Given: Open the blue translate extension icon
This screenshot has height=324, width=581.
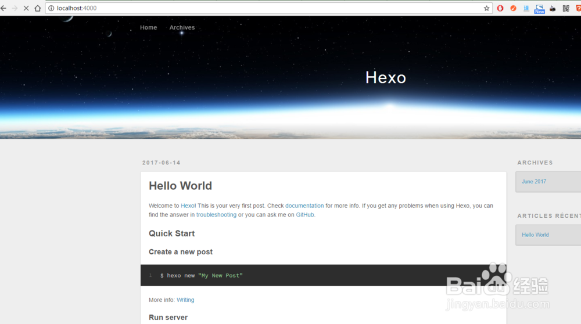Looking at the screenshot, I should click(x=526, y=8).
